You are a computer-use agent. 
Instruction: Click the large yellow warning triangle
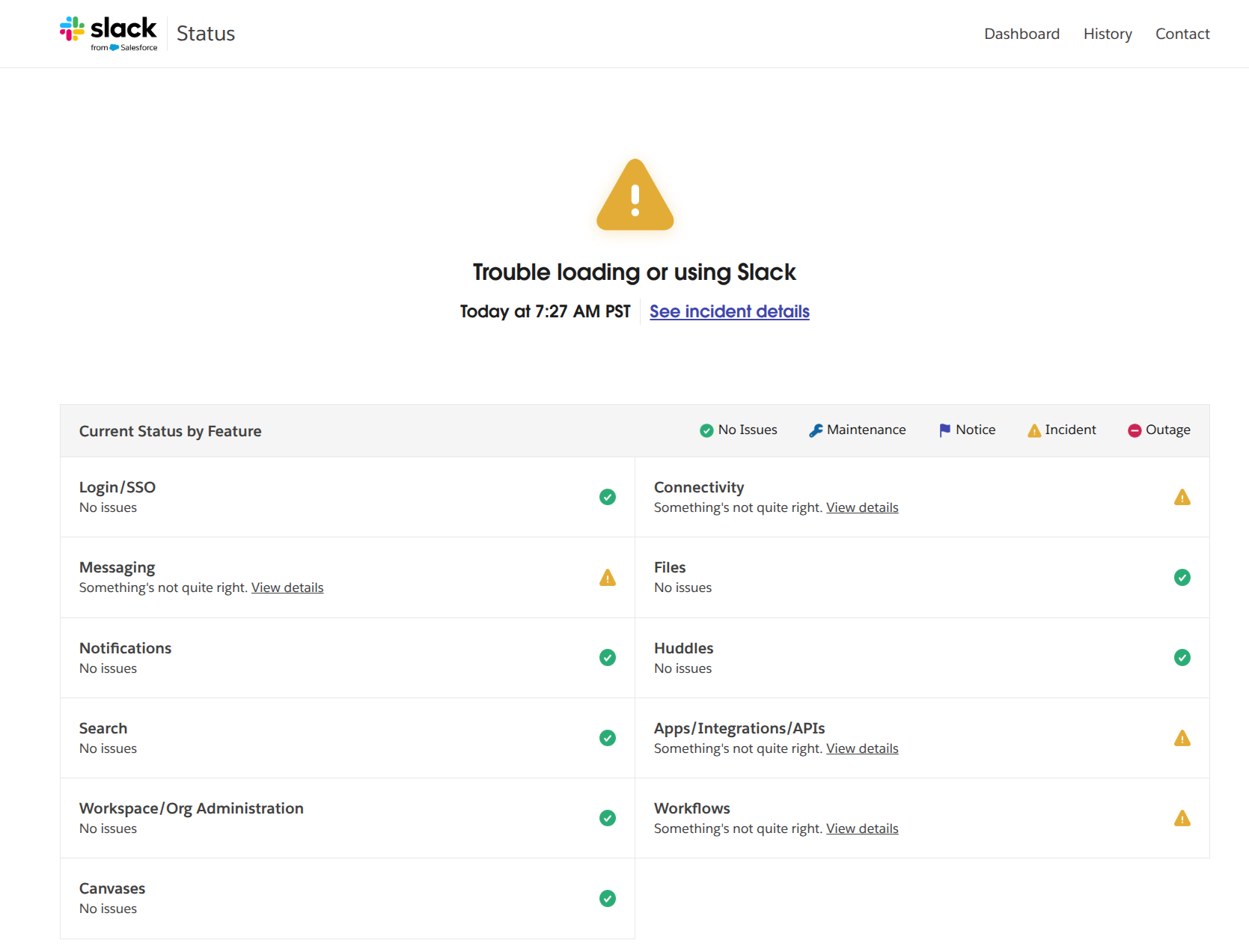[x=635, y=196]
